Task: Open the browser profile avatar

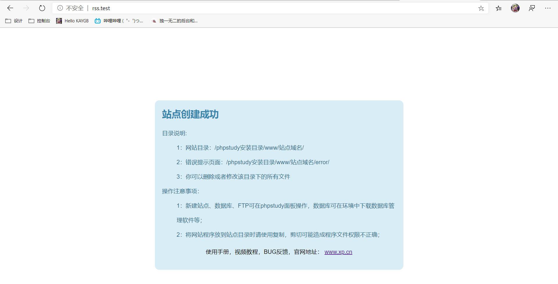Action: 515,8
